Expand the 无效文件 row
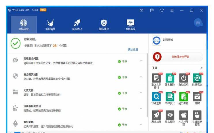The height and width of the screenshot is (133, 214). tap(141, 93)
